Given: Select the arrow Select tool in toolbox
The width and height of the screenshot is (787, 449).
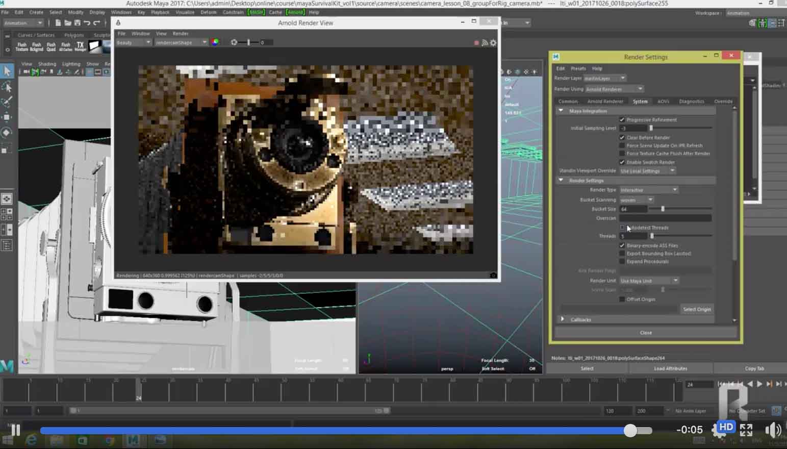Looking at the screenshot, I should [x=7, y=71].
